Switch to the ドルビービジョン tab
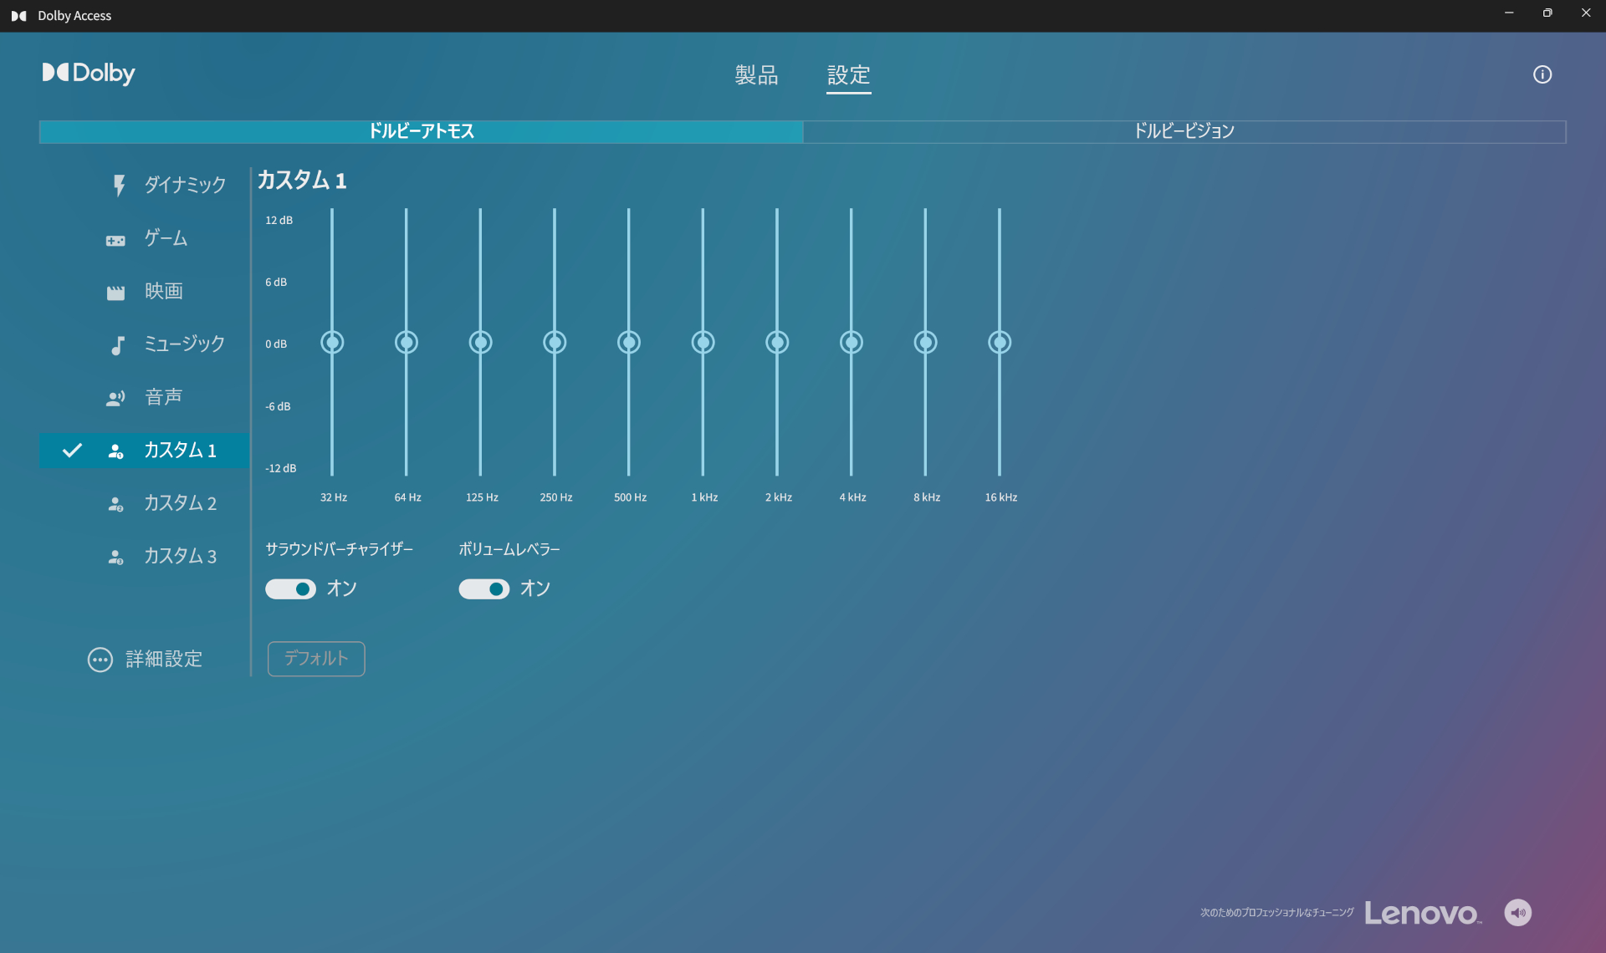 [1184, 131]
